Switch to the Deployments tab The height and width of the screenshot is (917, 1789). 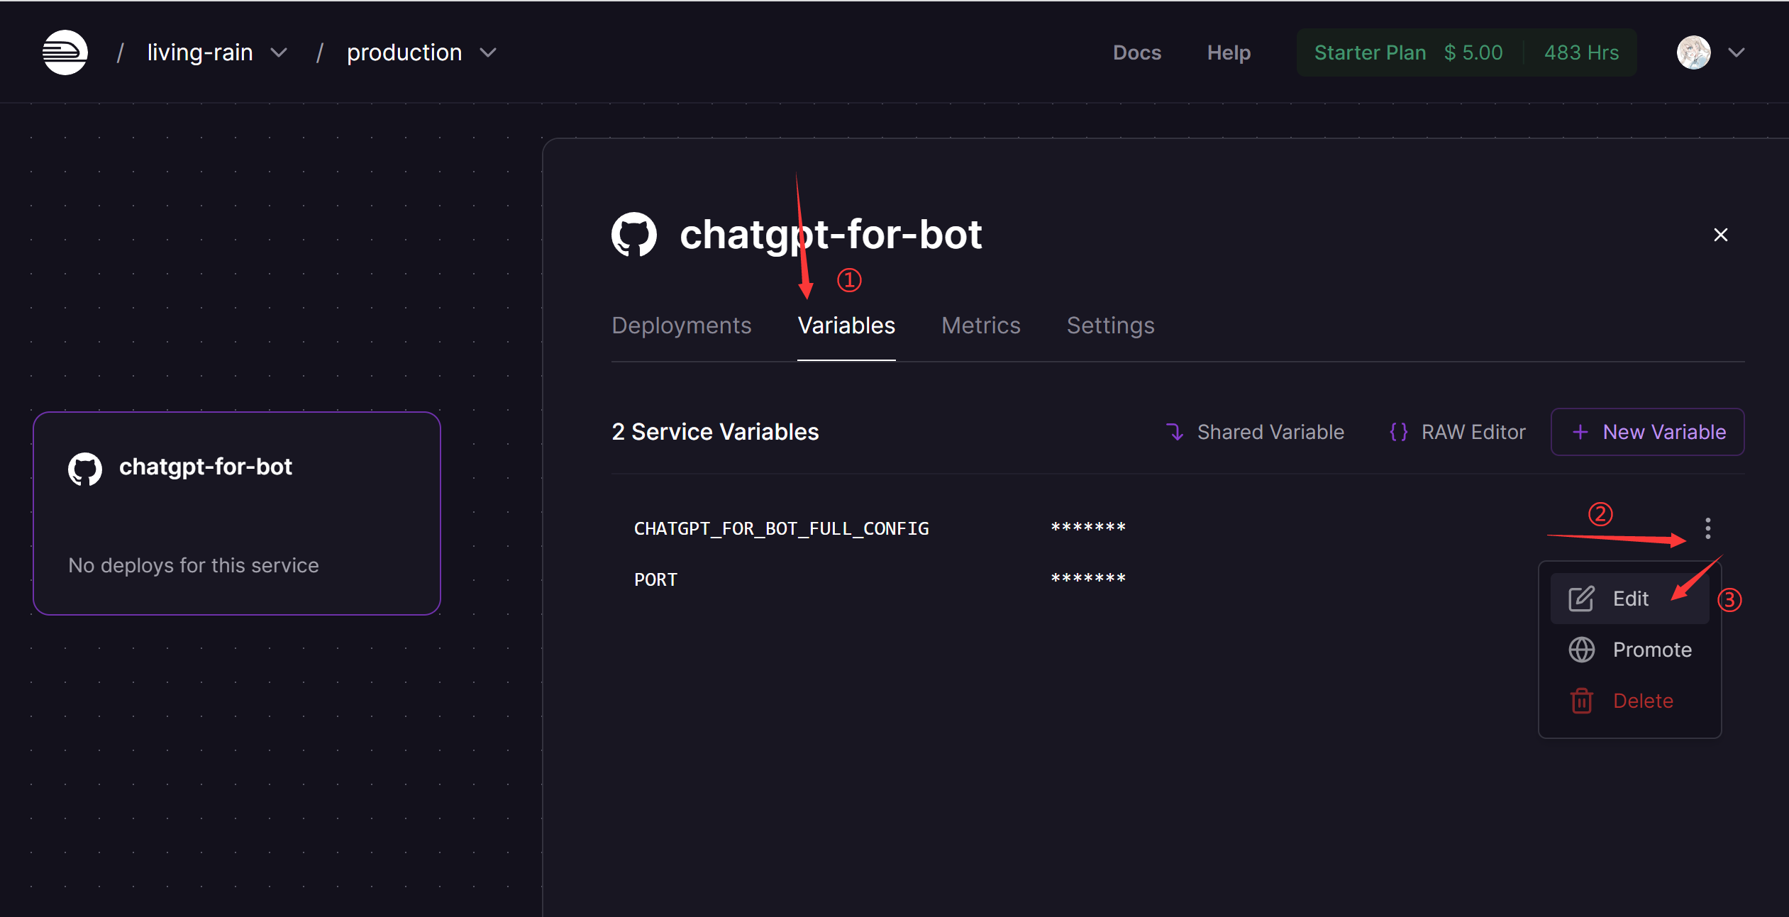(x=681, y=326)
